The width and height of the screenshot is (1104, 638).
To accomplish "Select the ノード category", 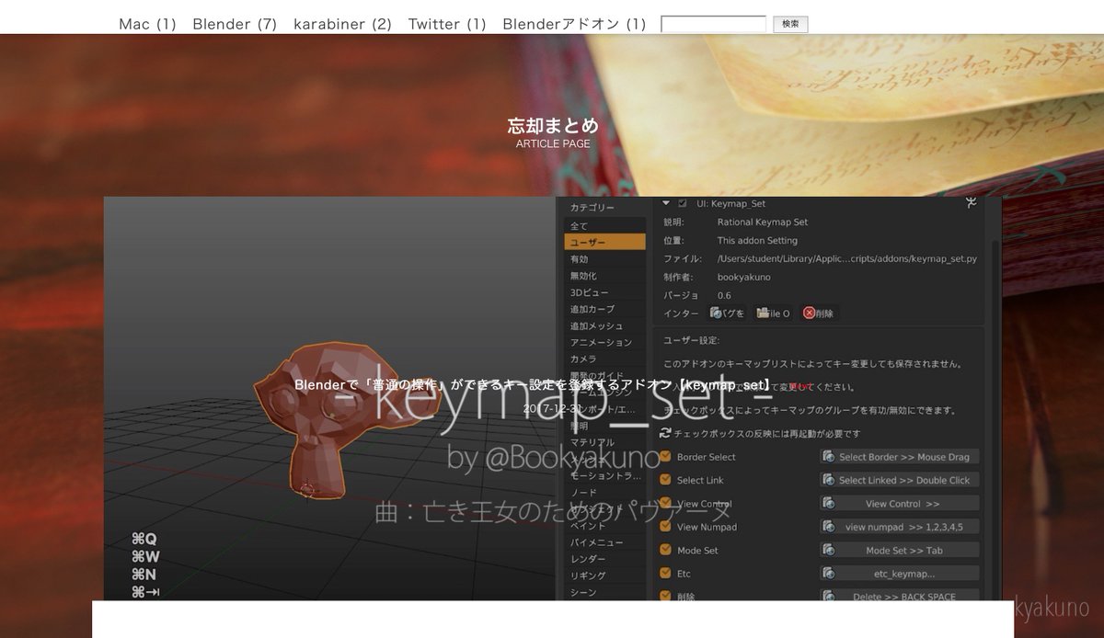I will click(604, 493).
